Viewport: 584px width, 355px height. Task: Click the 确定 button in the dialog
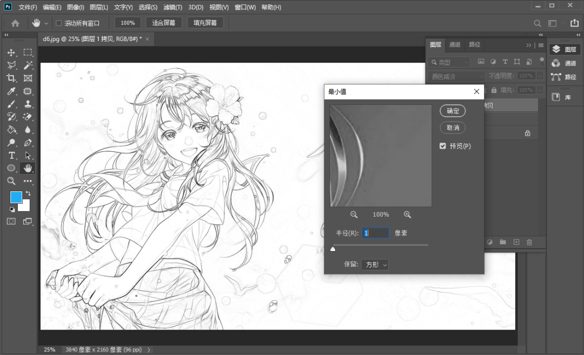click(453, 111)
